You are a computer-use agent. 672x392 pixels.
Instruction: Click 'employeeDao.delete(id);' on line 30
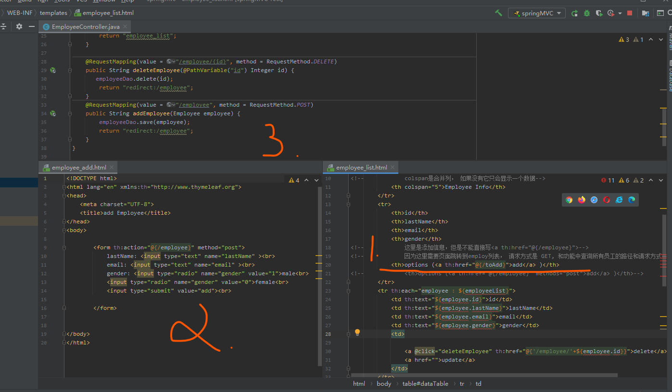point(134,79)
